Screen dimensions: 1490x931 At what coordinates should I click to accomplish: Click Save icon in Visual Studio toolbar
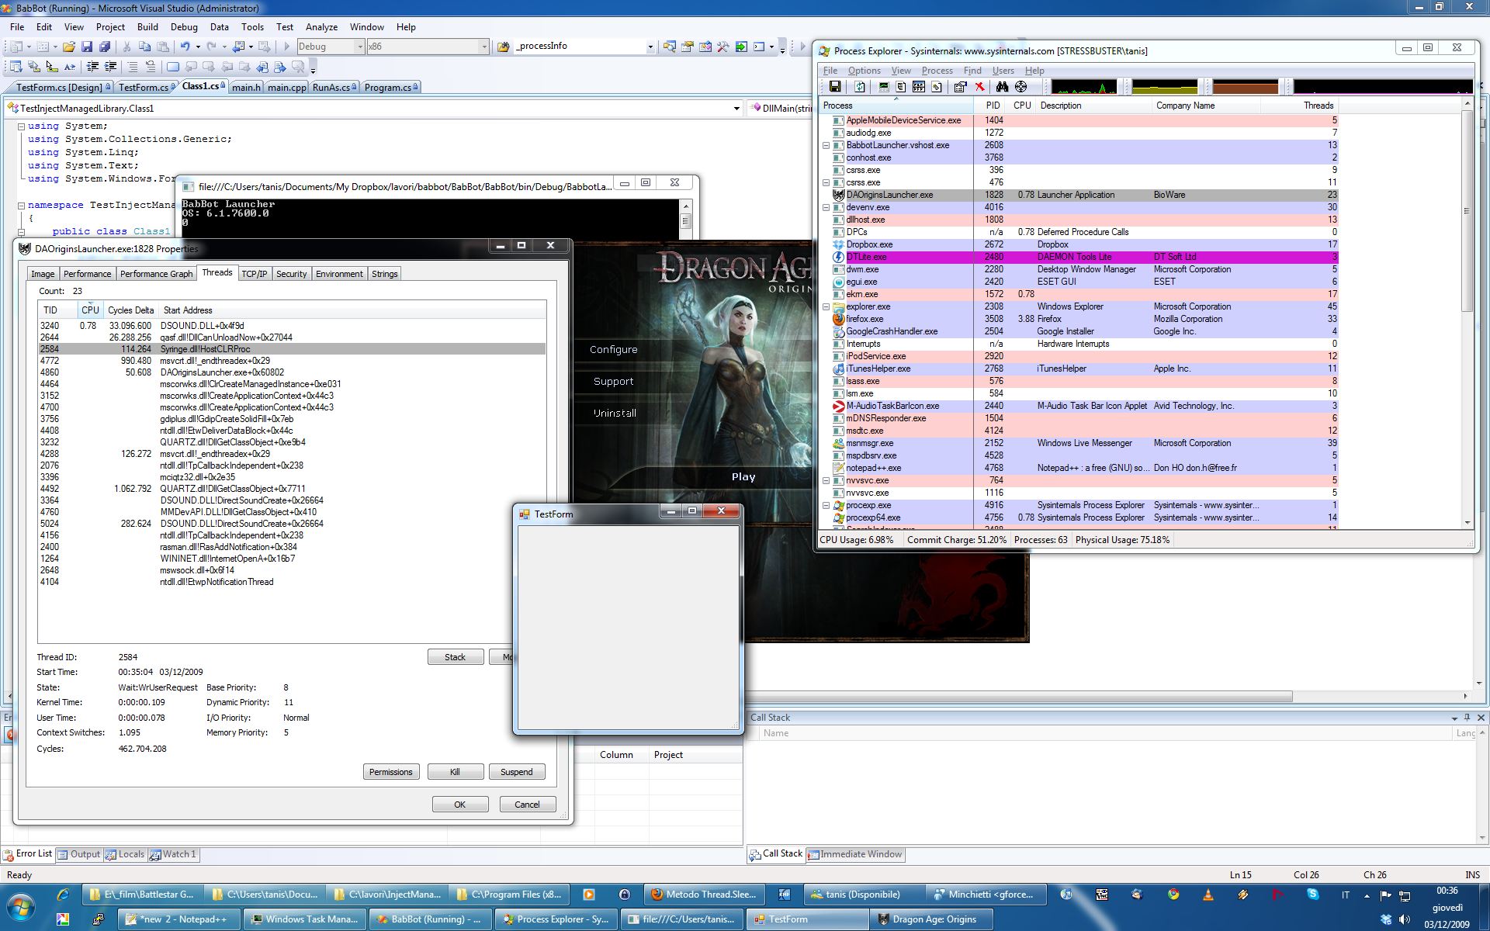click(87, 47)
